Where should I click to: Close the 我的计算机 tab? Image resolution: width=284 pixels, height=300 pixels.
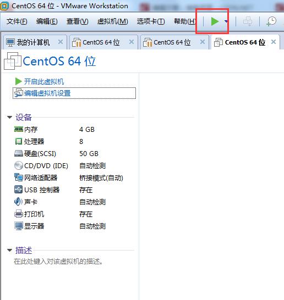point(61,42)
